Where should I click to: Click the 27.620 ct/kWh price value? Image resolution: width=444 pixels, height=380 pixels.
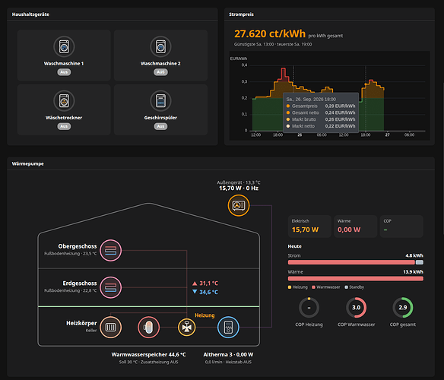click(x=270, y=33)
